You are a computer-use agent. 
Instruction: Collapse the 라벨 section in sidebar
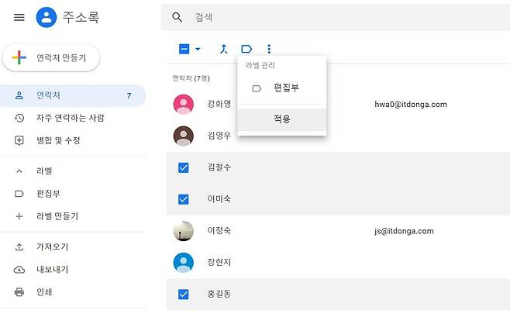[19, 171]
